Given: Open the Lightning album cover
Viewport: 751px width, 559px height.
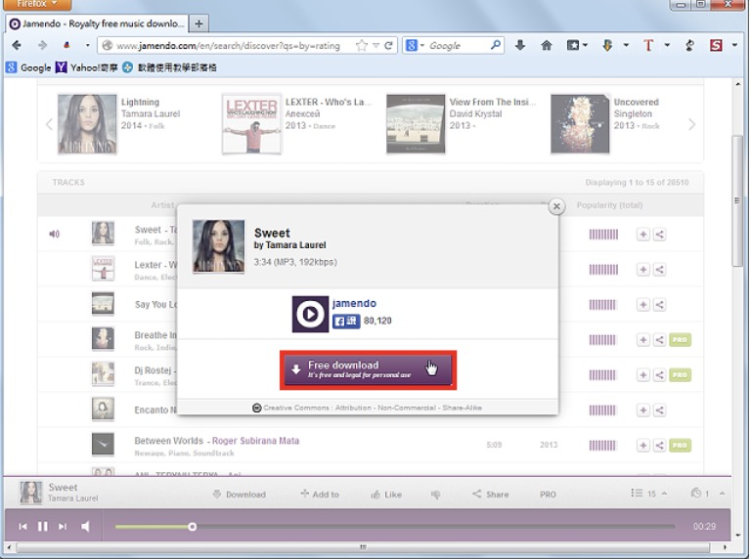Looking at the screenshot, I should [87, 124].
